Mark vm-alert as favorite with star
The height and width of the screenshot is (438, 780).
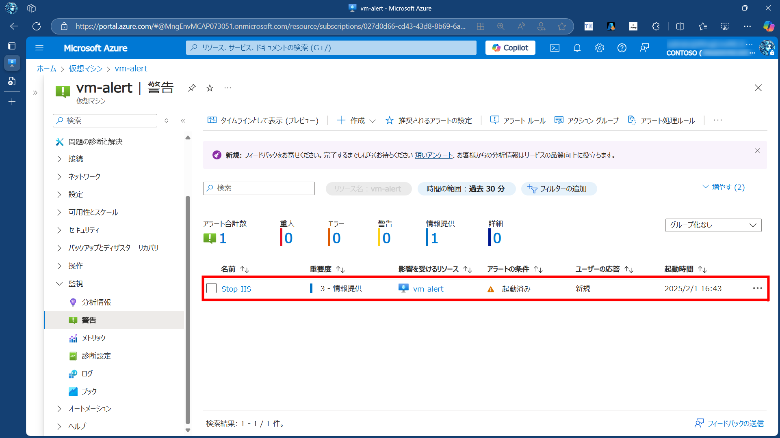(210, 88)
